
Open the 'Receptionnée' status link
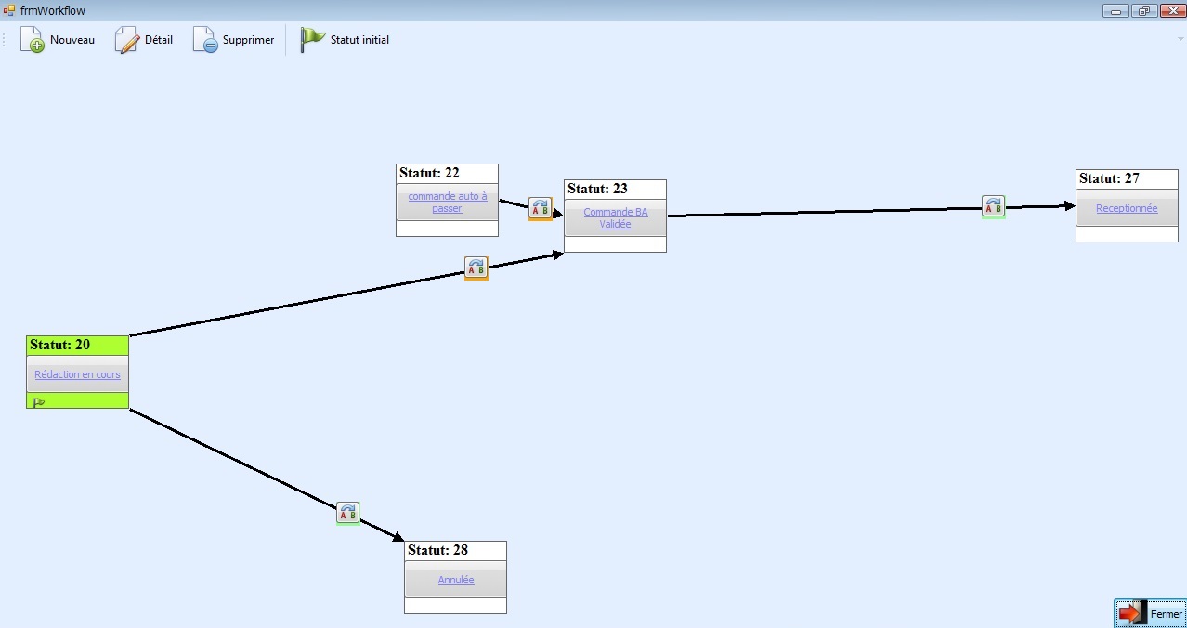point(1126,208)
